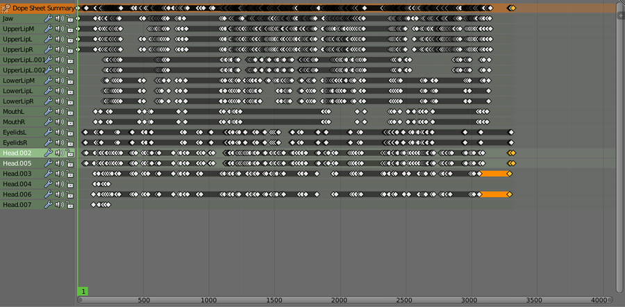The image size is (625, 307).
Task: Click the wrench icon on MouthL row
Action: [48, 112]
